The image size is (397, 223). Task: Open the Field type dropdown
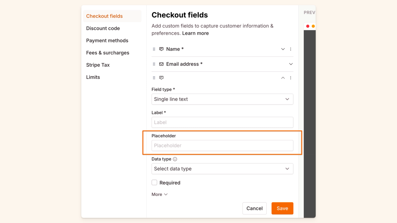[x=222, y=99]
